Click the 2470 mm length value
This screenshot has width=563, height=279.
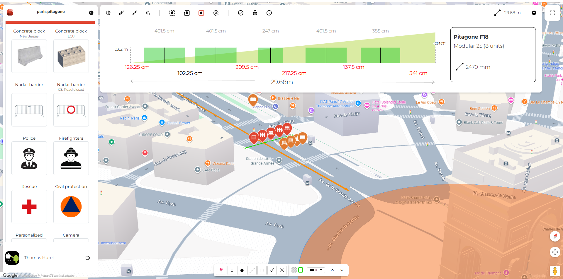tap(478, 67)
